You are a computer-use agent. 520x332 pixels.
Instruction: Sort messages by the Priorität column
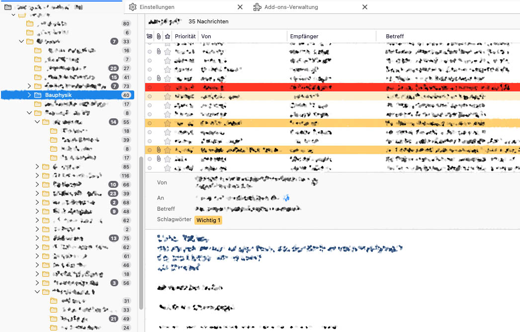click(x=185, y=36)
